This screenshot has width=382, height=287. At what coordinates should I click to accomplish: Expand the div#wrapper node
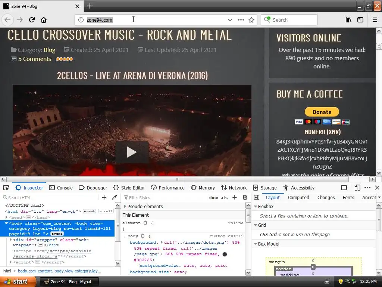[x=10, y=240]
